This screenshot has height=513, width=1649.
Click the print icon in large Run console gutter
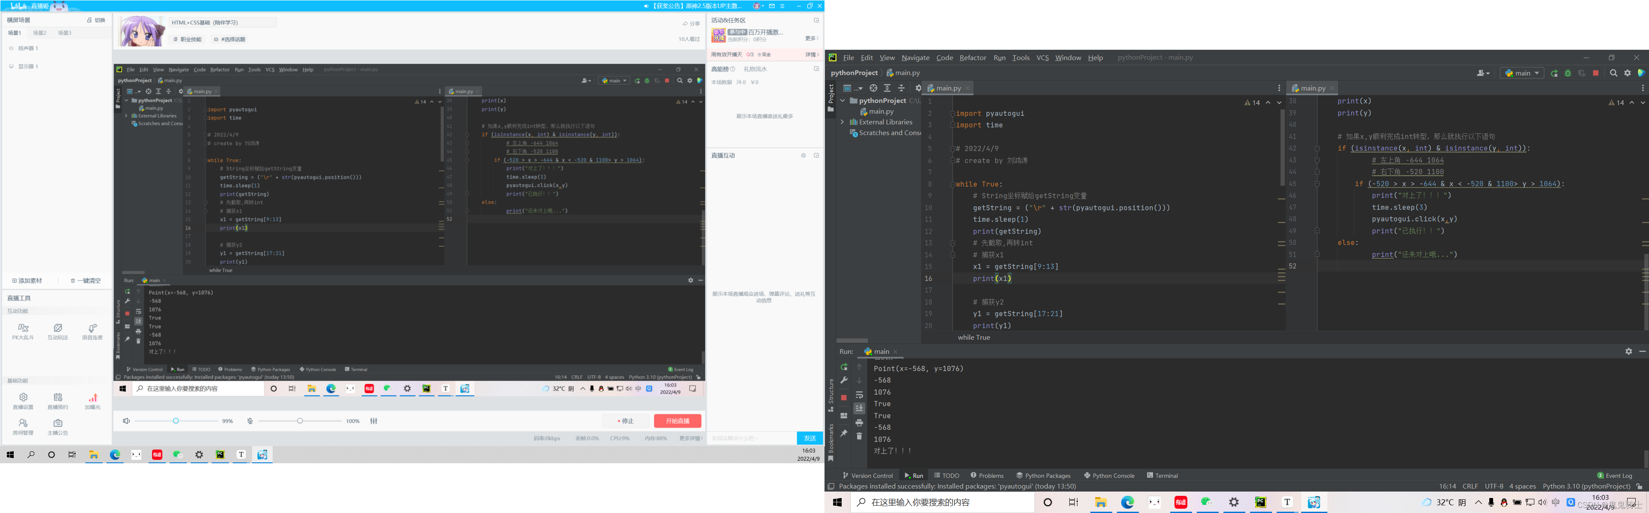[x=859, y=422]
